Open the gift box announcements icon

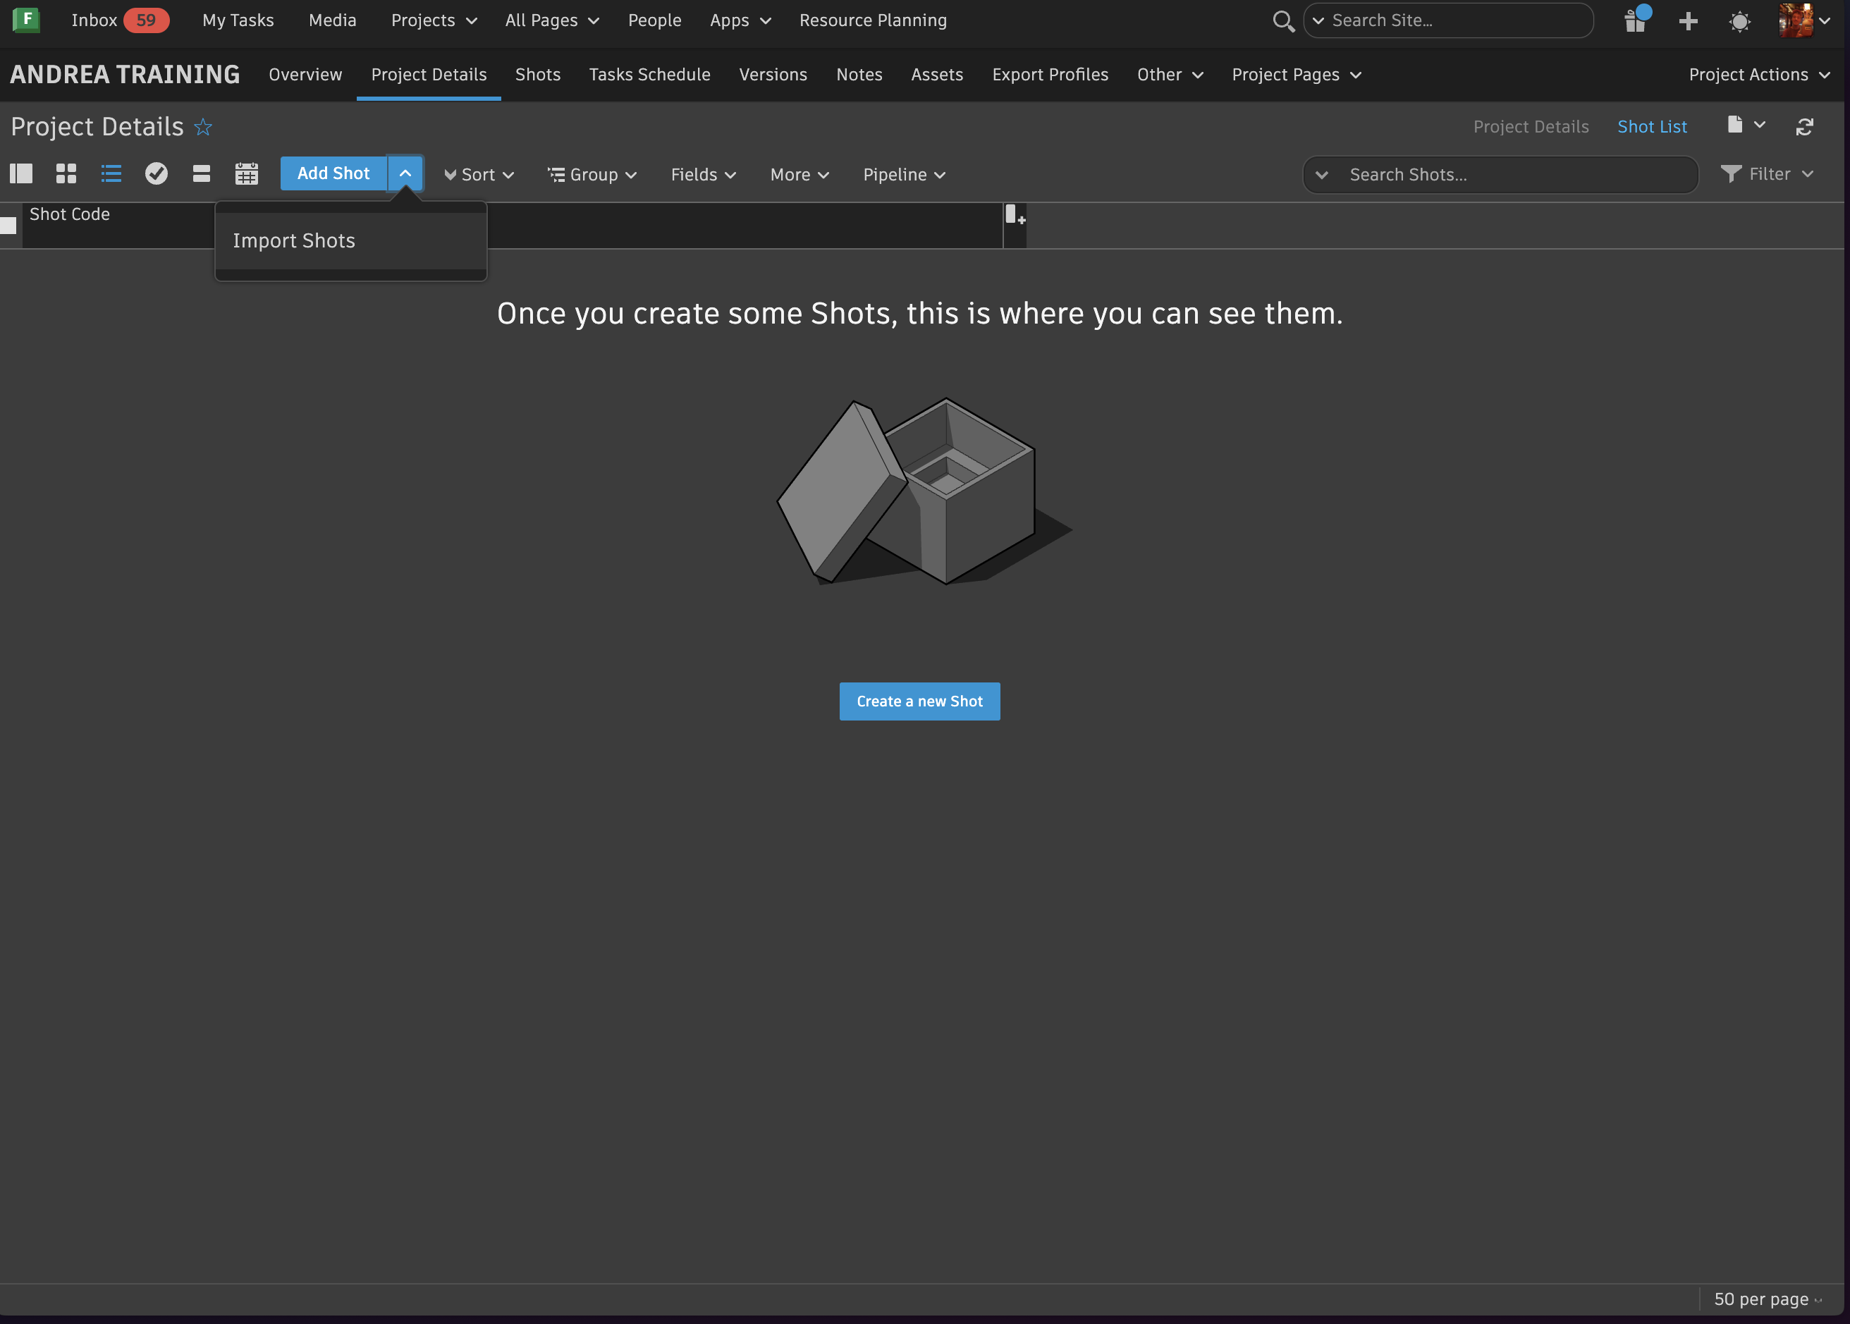point(1635,20)
